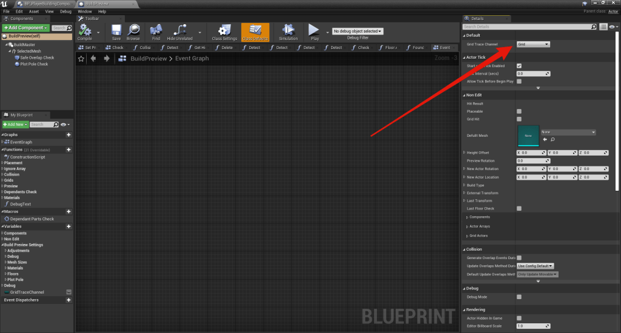
Task: Save the blueprint with the Save icon
Action: click(116, 32)
